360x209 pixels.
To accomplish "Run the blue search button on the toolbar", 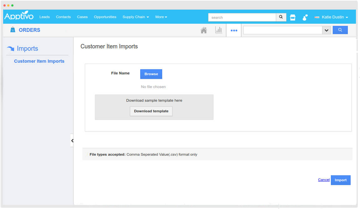I will tap(340, 30).
